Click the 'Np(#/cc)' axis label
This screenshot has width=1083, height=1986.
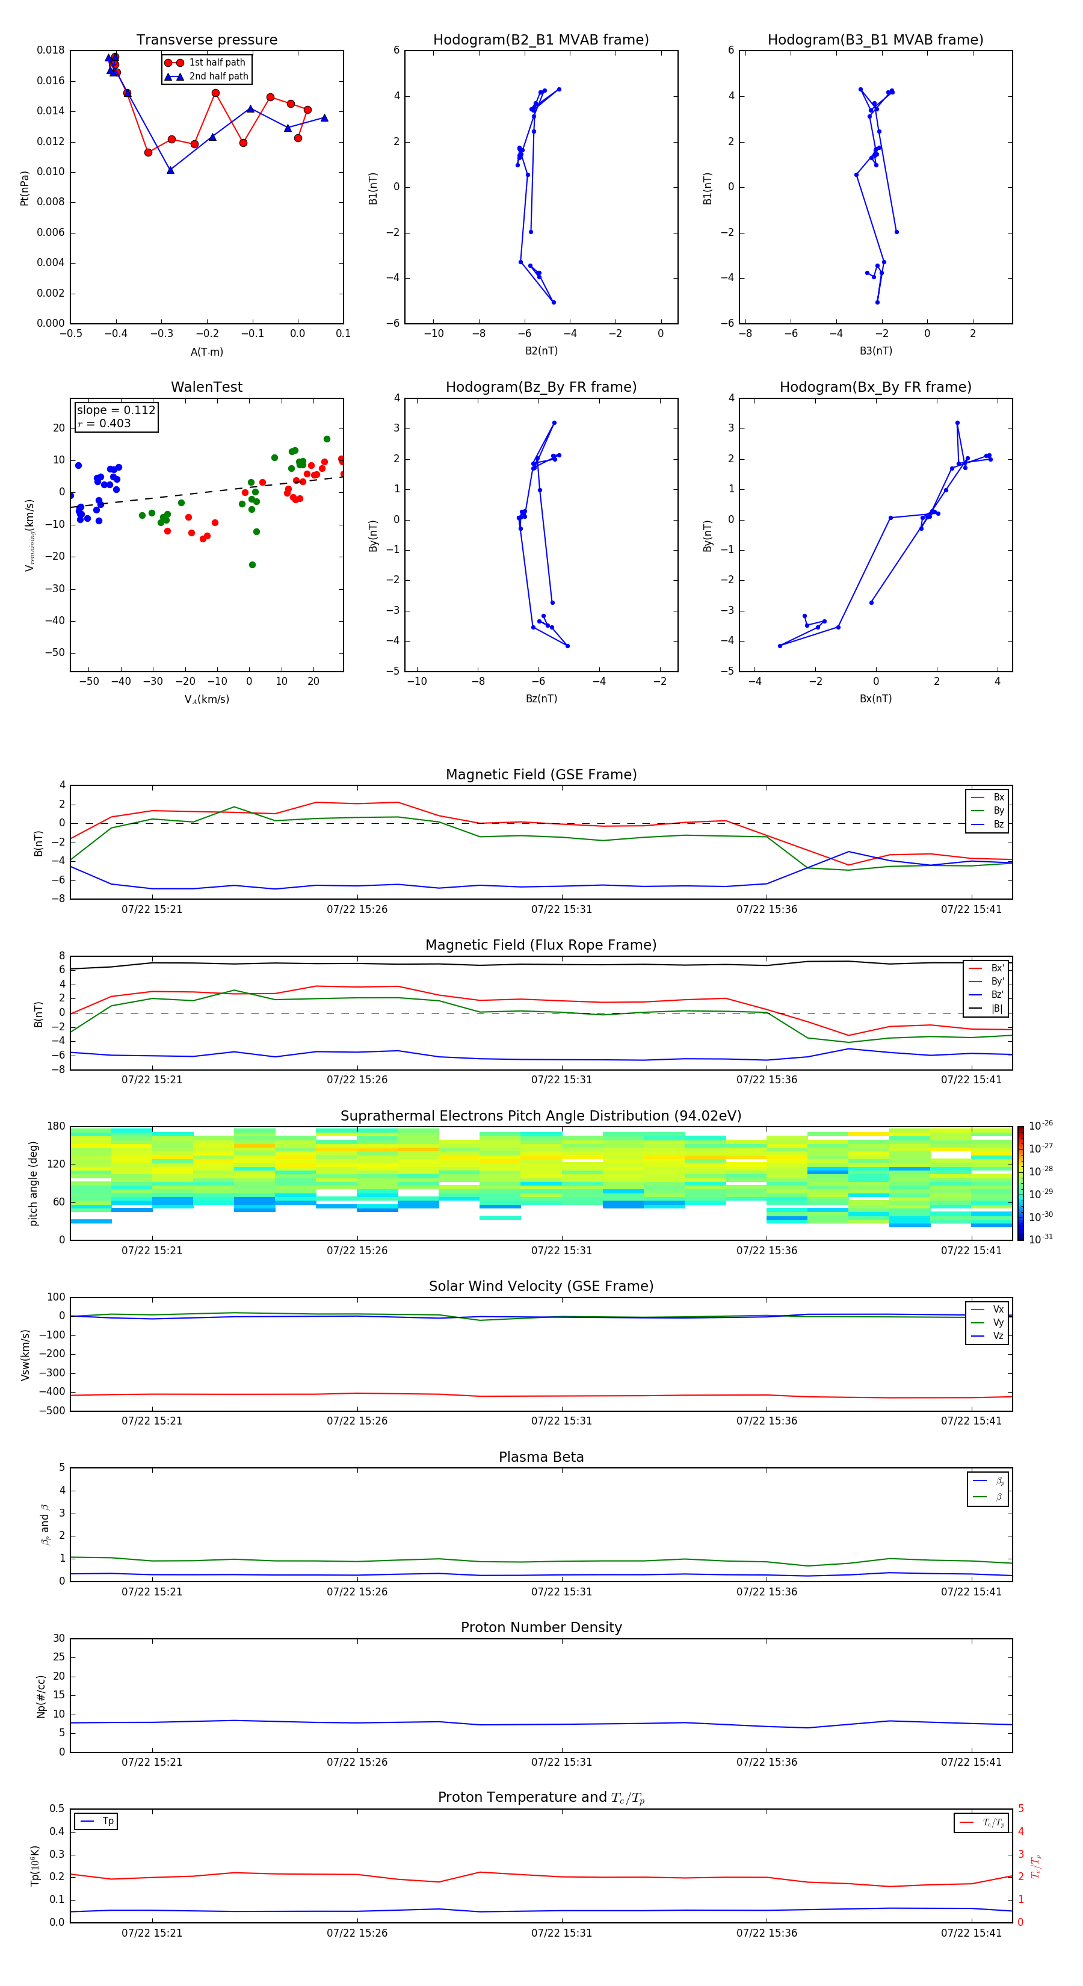[41, 1696]
